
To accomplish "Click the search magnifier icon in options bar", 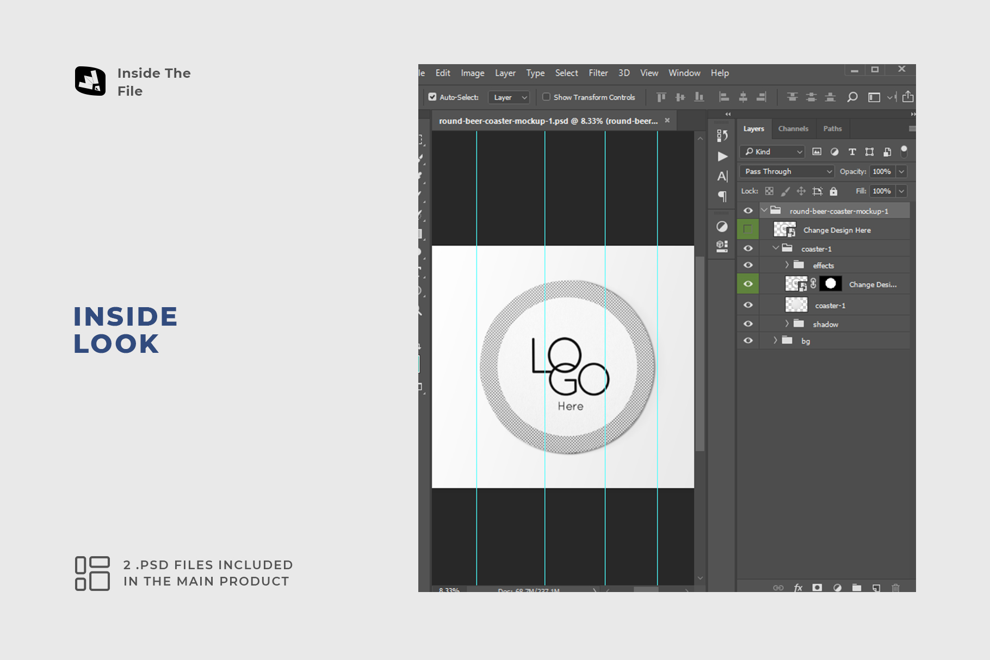I will pyautogui.click(x=852, y=97).
